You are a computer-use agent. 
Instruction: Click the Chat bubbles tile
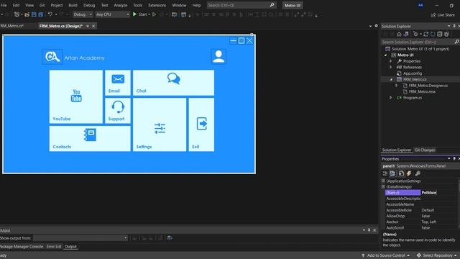[173, 83]
